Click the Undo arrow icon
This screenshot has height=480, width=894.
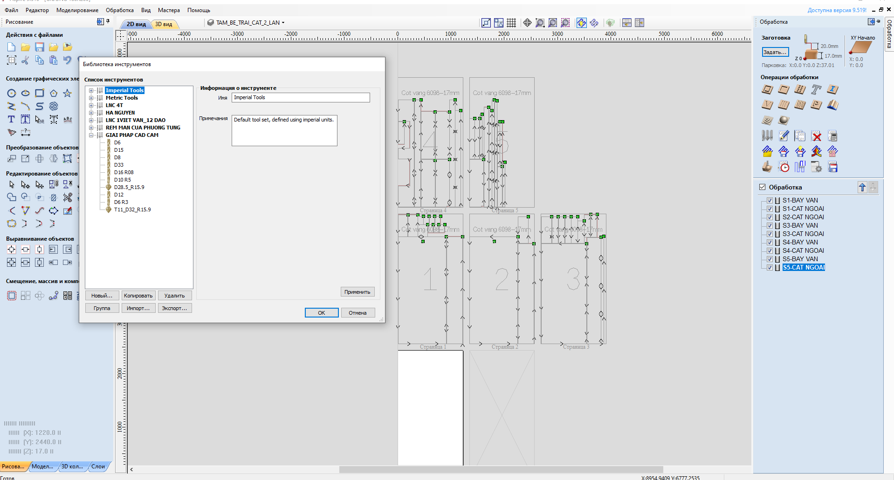[x=68, y=60]
